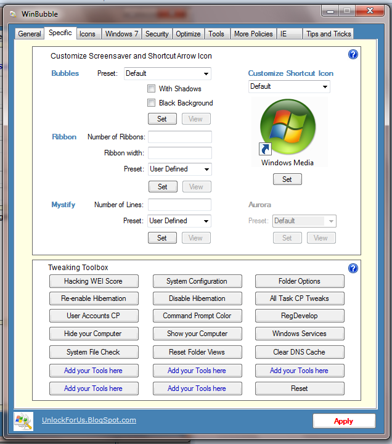Apply changes with the Apply button

click(344, 421)
